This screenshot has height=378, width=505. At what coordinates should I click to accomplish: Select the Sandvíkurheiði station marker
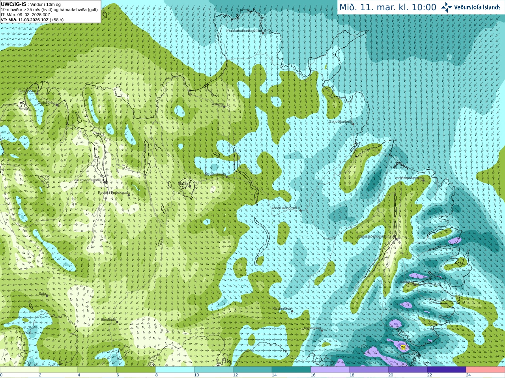point(353,124)
